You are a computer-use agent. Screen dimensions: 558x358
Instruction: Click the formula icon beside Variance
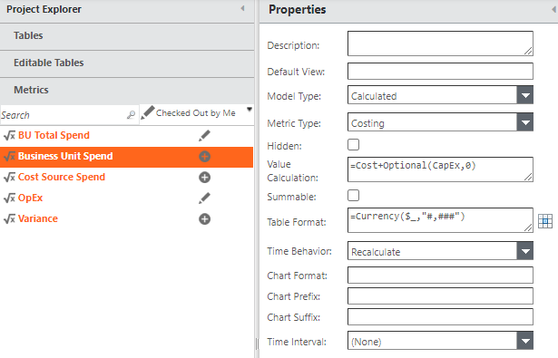(x=9, y=218)
